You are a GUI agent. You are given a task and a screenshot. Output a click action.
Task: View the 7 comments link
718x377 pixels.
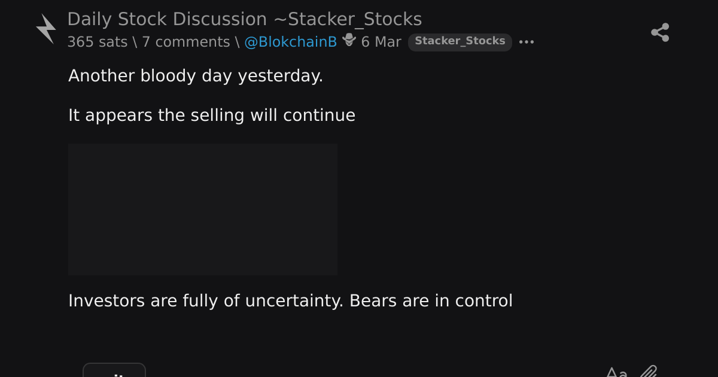tap(186, 42)
